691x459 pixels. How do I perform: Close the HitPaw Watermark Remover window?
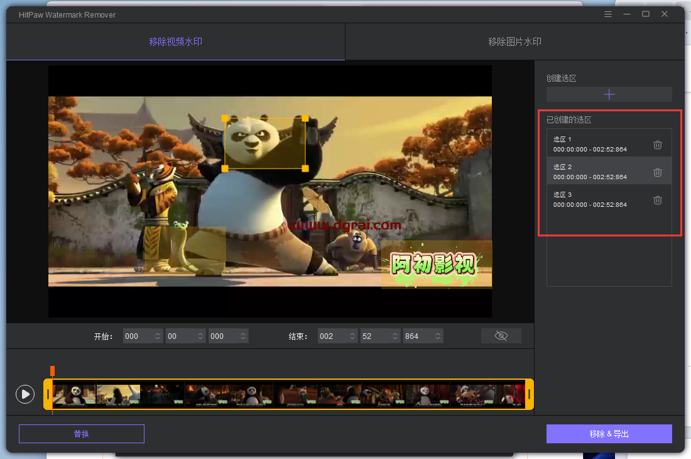665,14
